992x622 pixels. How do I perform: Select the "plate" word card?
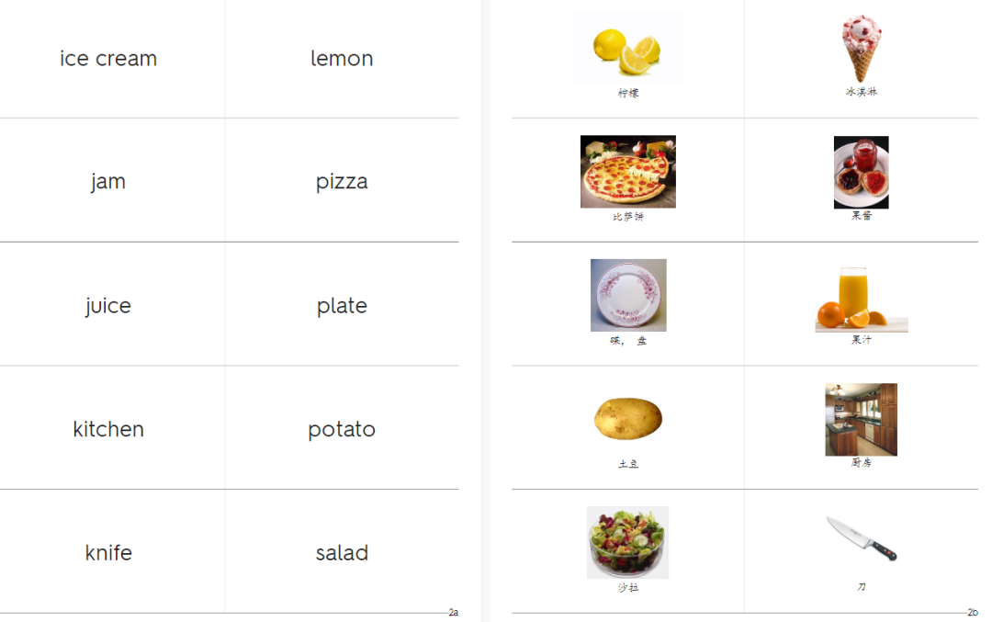pyautogui.click(x=342, y=306)
